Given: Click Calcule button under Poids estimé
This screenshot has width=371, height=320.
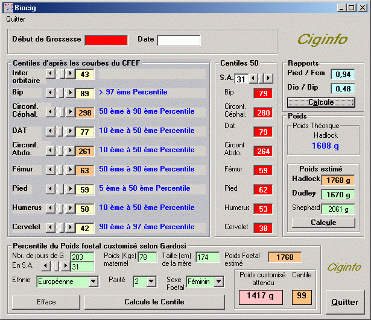Looking at the screenshot, I should tap(323, 223).
